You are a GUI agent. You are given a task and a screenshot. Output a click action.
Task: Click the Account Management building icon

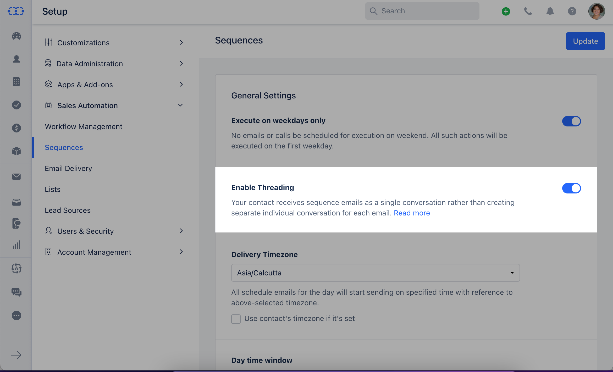click(48, 252)
